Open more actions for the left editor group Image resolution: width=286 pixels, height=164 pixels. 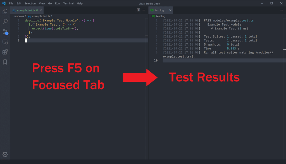(x=143, y=10)
